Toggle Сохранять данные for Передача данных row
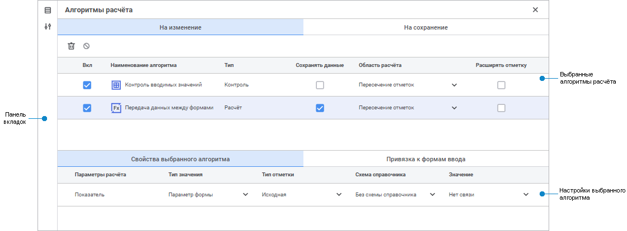This screenshot has height=231, width=627. (320, 108)
